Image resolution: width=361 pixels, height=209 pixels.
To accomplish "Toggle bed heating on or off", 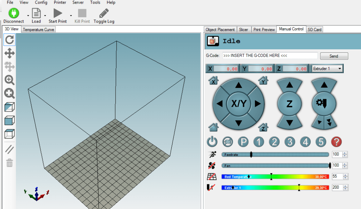I will click(x=211, y=176).
